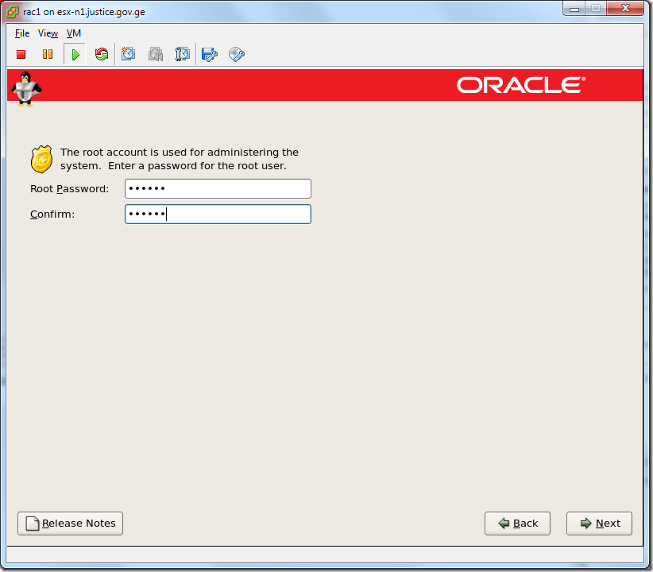Suspend the virtual machine
This screenshot has width=653, height=572.
click(48, 54)
